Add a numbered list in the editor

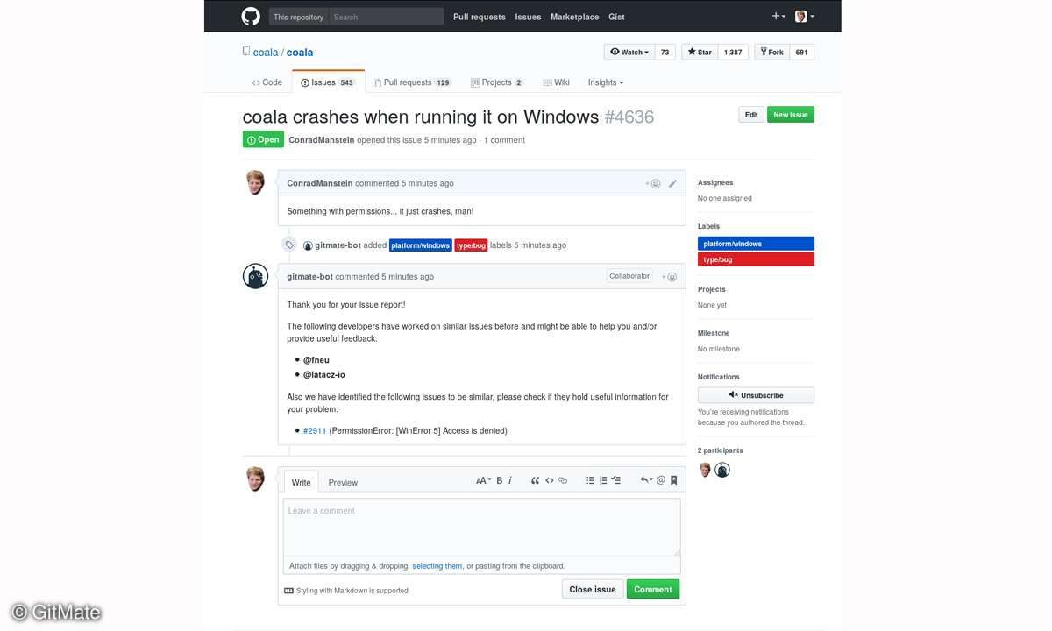tap(603, 480)
